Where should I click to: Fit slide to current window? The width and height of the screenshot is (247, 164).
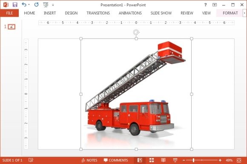pos(239,160)
